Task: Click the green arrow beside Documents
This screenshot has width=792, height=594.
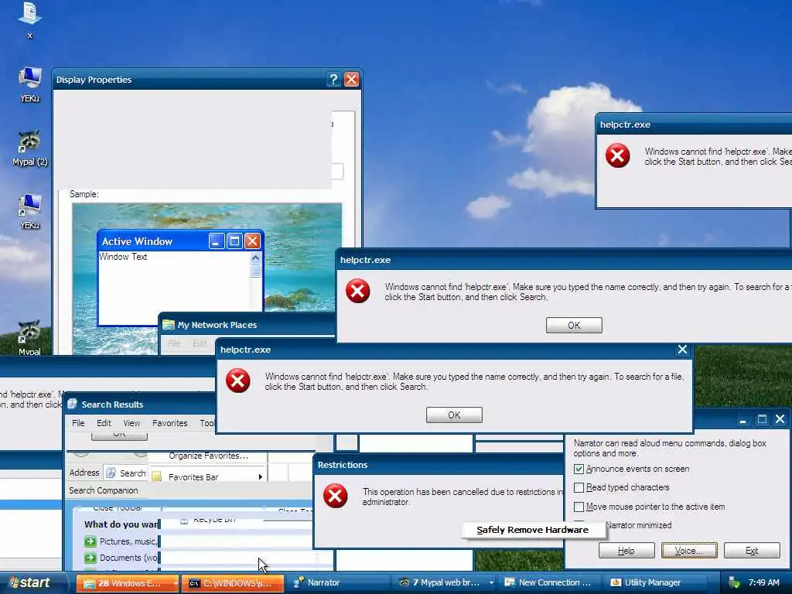Action: (x=90, y=558)
